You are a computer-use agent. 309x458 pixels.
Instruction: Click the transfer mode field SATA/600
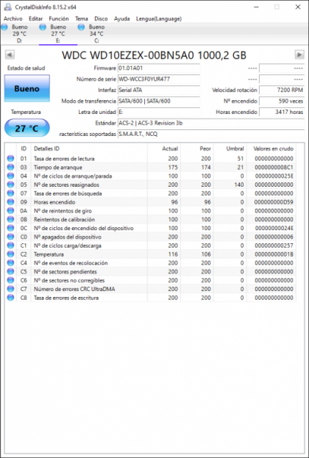point(159,101)
